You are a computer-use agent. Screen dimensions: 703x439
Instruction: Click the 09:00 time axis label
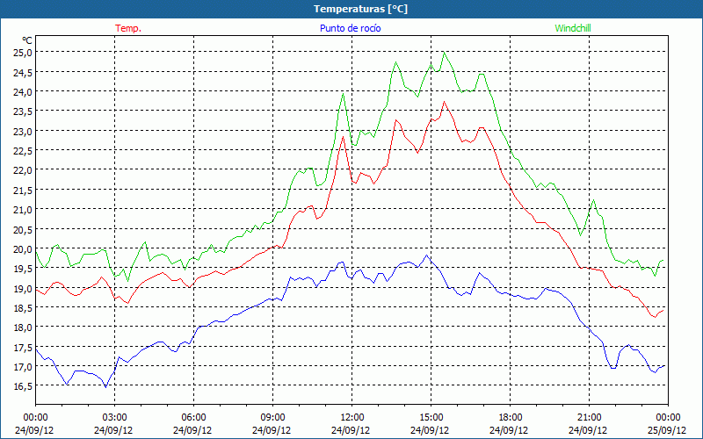[x=272, y=418]
